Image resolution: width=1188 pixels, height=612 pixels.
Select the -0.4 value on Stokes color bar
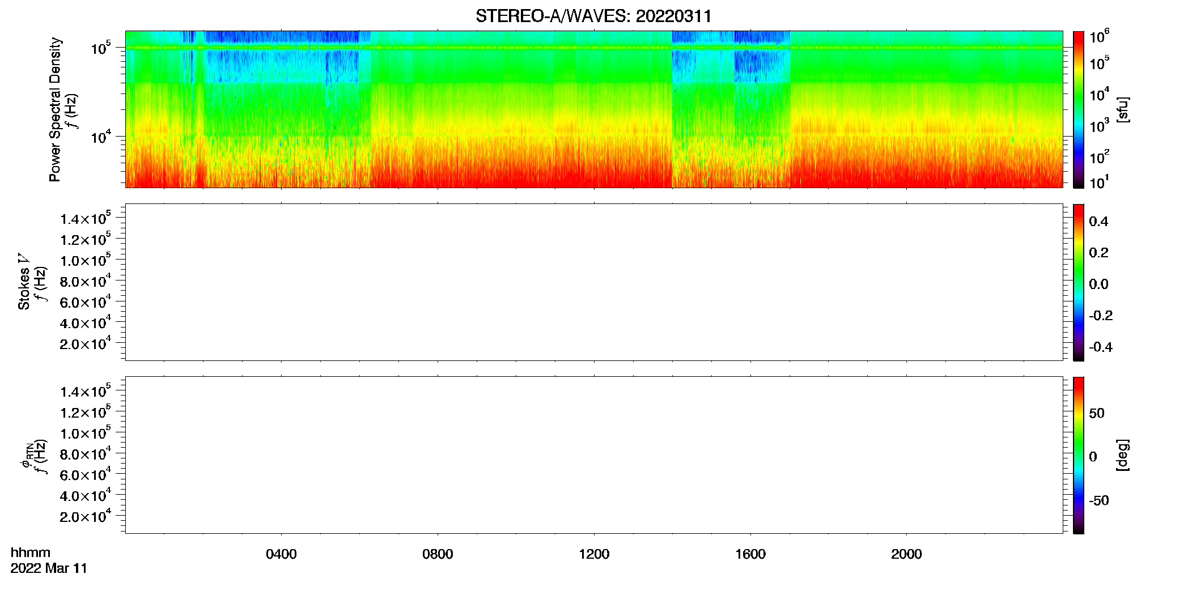point(1101,347)
